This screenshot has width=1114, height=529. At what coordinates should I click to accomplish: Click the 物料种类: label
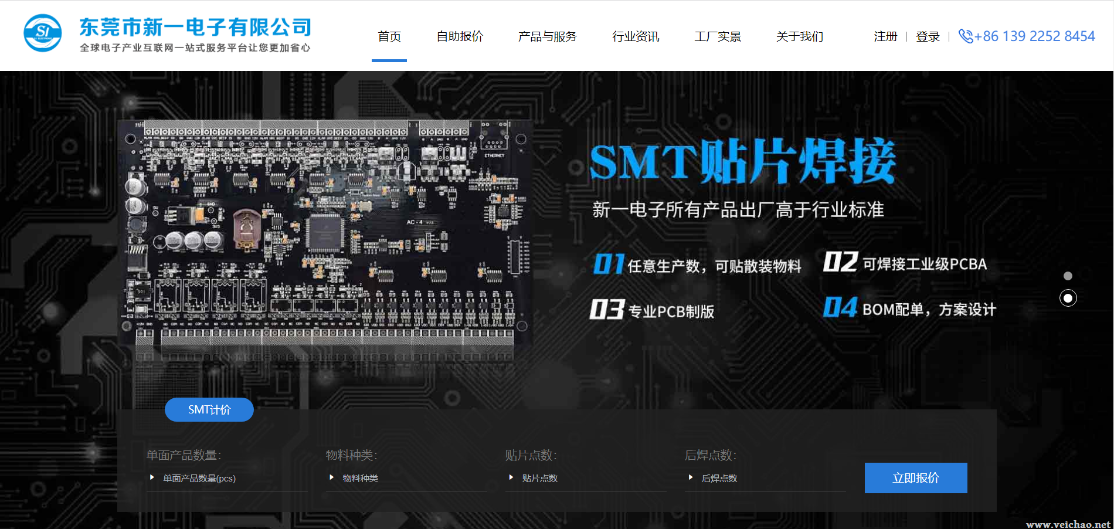(x=352, y=455)
